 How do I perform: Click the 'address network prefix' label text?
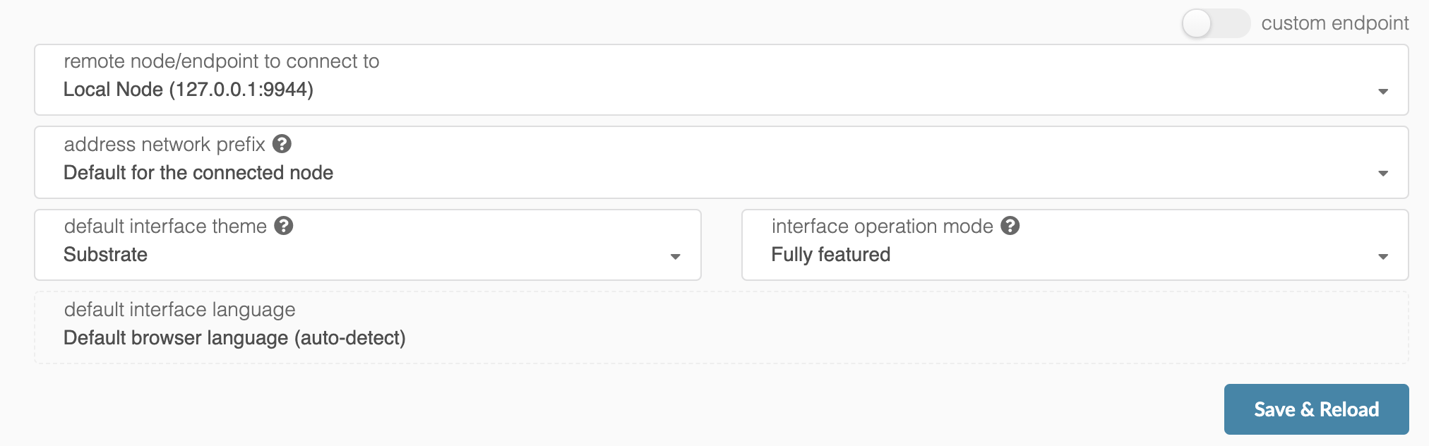165,145
